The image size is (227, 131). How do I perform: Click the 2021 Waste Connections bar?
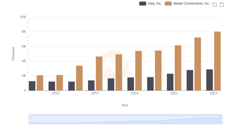(x=178, y=68)
